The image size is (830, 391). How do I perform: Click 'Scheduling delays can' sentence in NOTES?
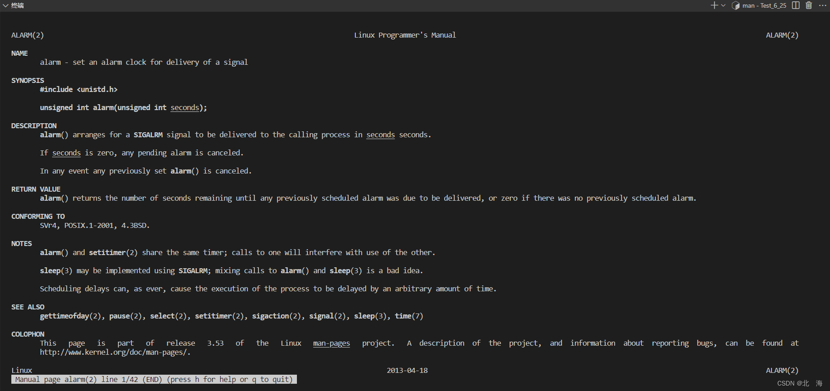coord(268,289)
